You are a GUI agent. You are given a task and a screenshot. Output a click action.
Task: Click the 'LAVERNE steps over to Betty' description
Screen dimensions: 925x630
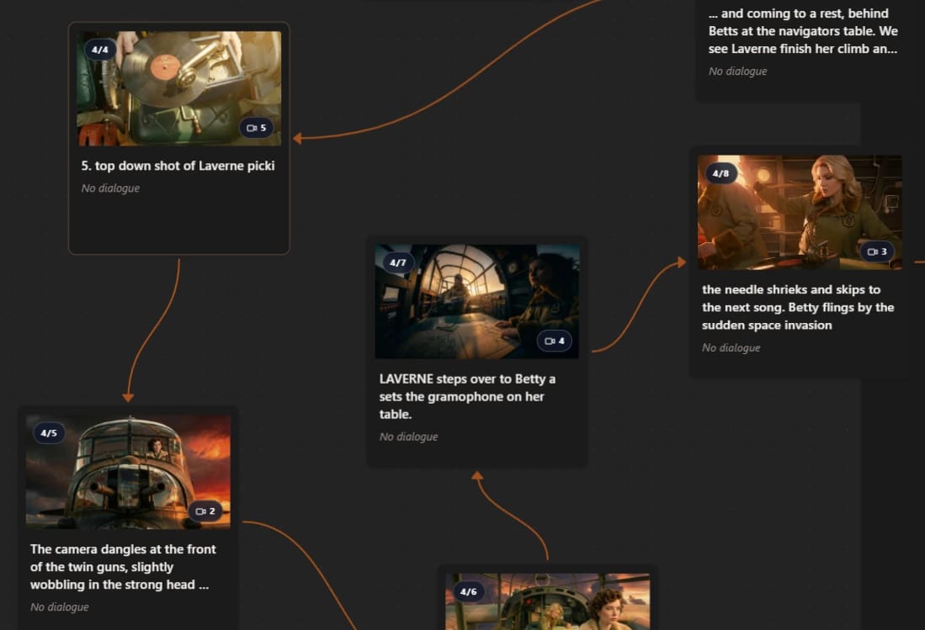point(467,396)
